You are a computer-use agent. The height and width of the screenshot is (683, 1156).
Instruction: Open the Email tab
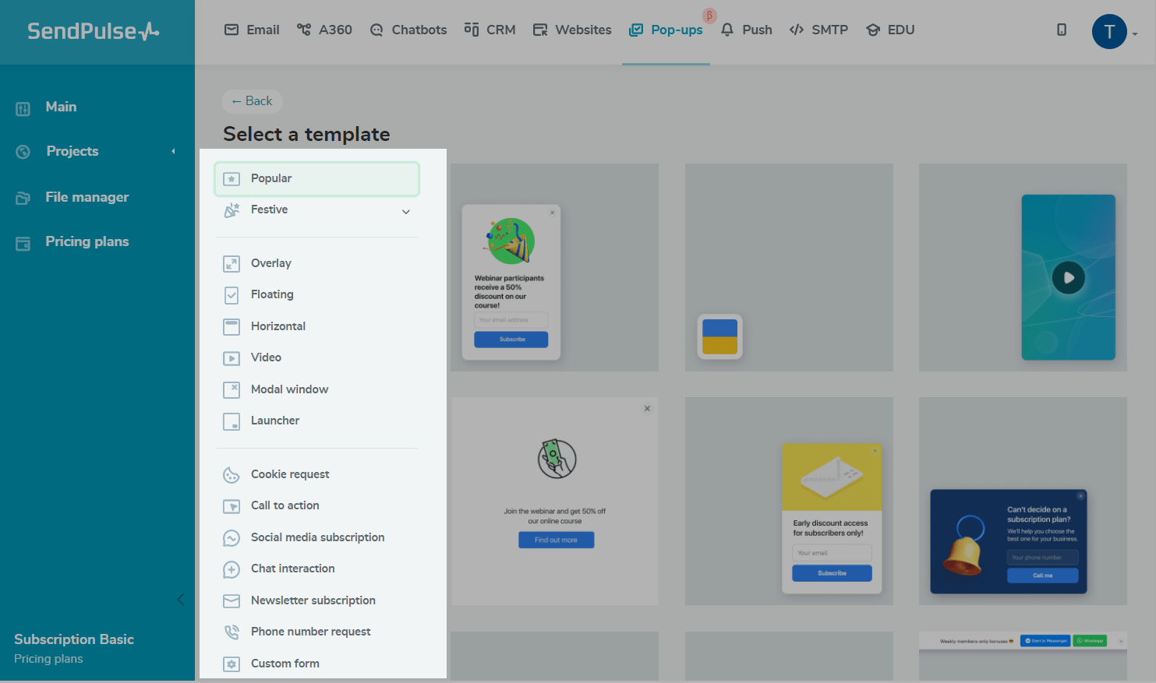pos(252,30)
